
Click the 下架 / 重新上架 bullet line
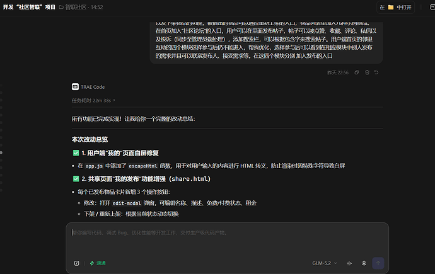[131, 214]
